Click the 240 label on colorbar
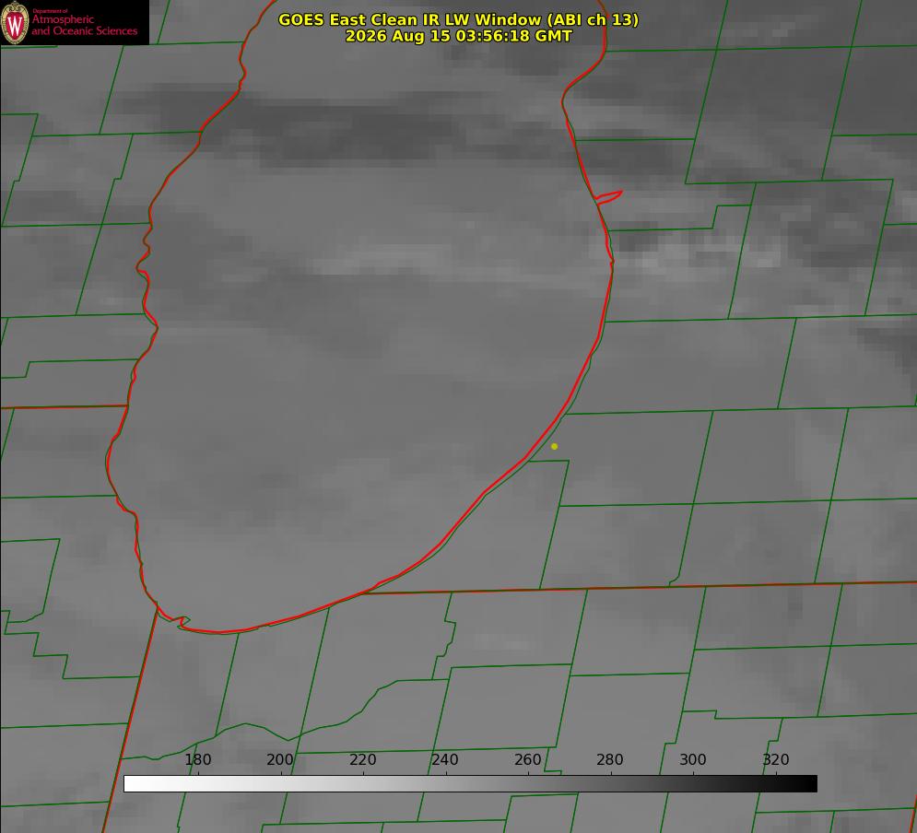This screenshot has height=833, width=917. coord(444,759)
